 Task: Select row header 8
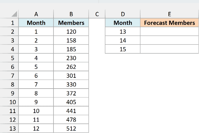pos(9,84)
